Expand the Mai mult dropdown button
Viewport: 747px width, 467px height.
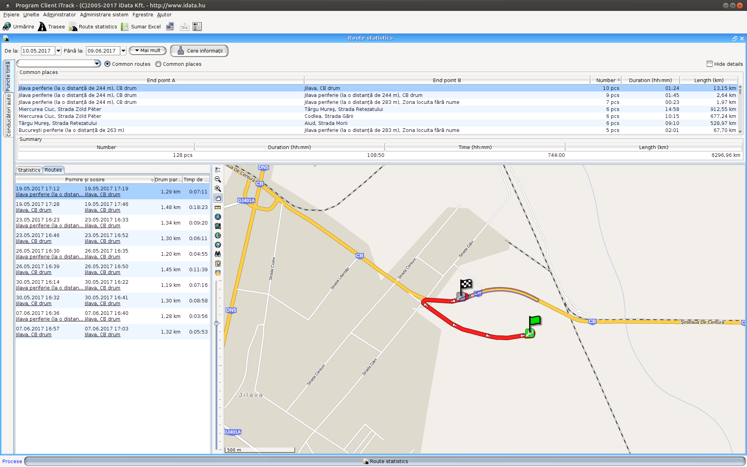tap(147, 51)
